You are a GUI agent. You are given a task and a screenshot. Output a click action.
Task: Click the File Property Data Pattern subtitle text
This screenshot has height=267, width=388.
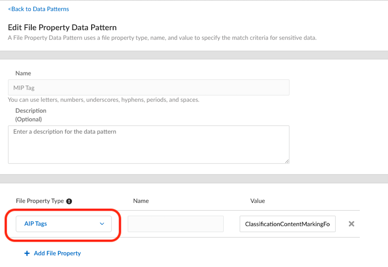click(162, 38)
